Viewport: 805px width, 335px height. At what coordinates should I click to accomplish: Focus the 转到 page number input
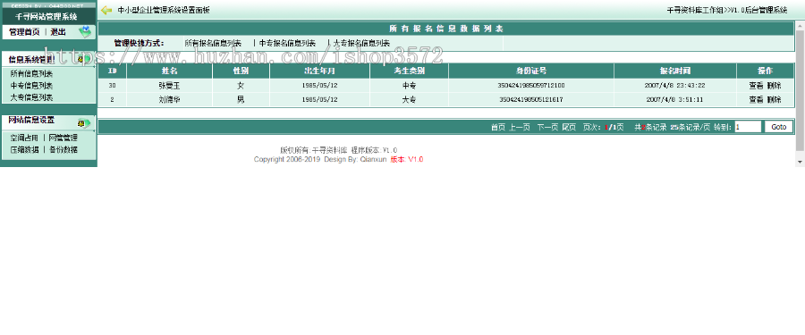pos(748,127)
